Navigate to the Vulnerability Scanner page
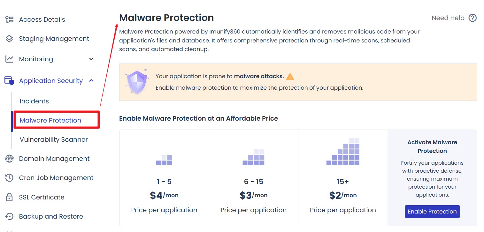484x232 pixels. point(53,139)
